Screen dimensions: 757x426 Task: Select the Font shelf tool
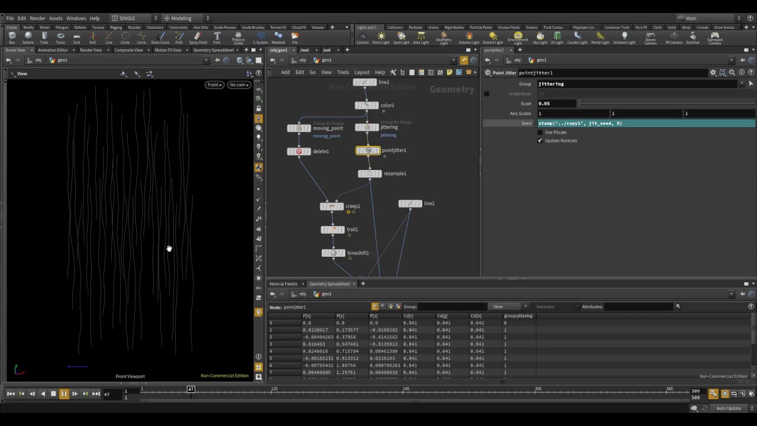pos(217,38)
